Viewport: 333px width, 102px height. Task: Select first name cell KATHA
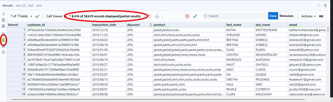[240, 30]
